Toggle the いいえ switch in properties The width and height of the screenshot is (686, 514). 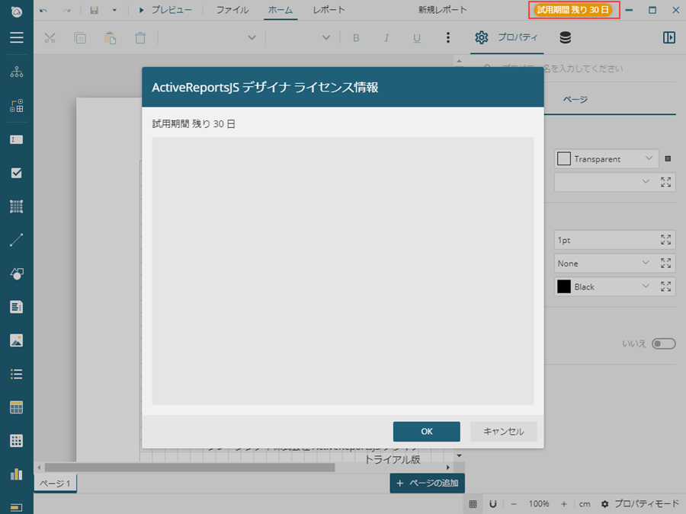pos(664,343)
